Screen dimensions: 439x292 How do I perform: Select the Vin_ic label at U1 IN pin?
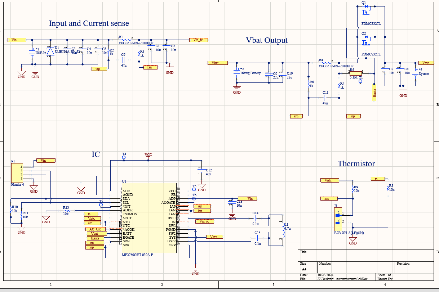tap(204, 221)
